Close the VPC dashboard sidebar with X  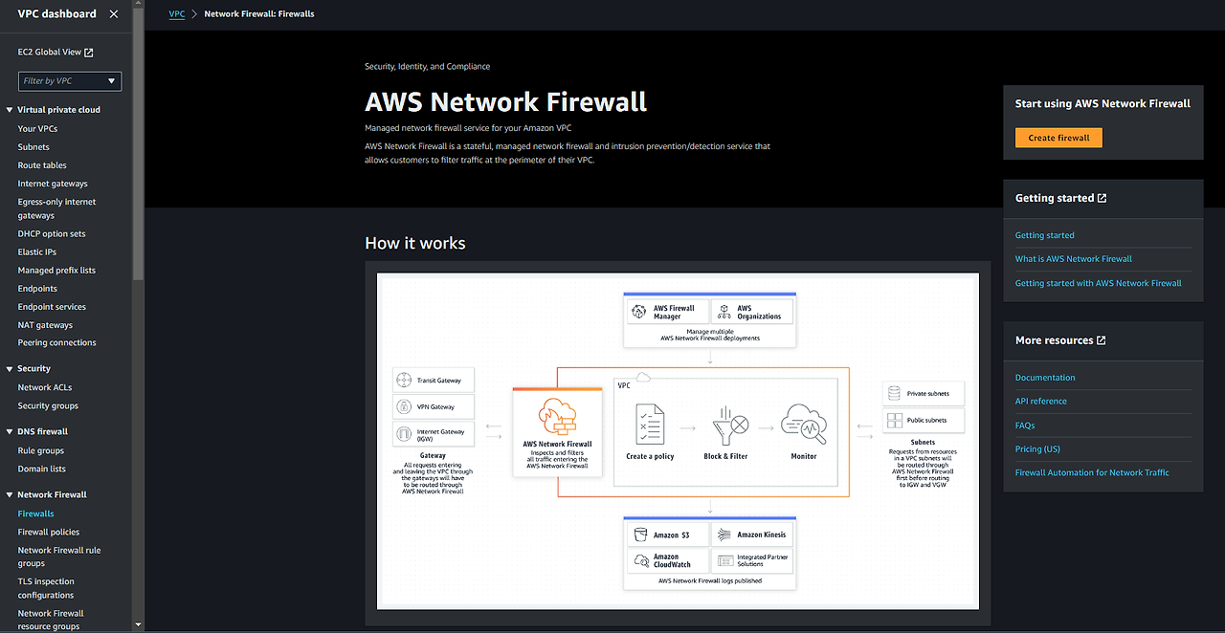114,13
